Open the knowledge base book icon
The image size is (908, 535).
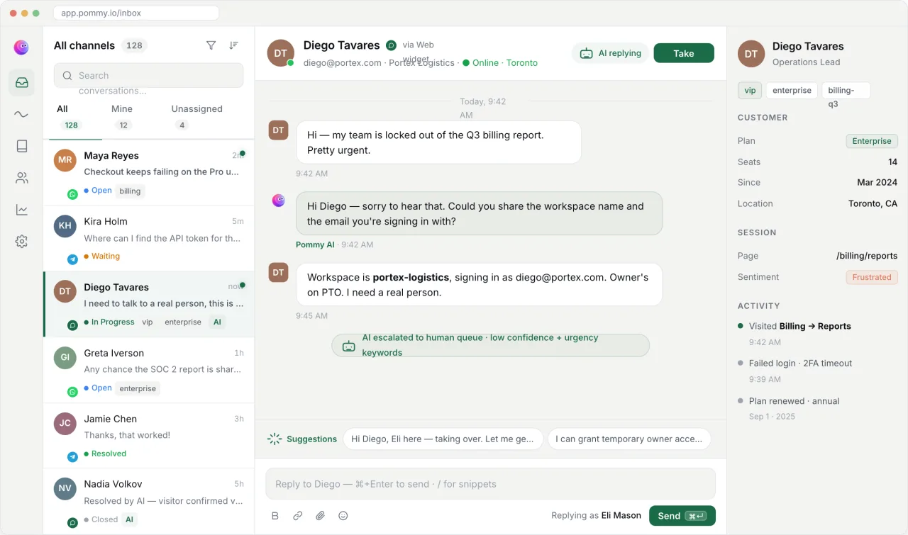21,146
